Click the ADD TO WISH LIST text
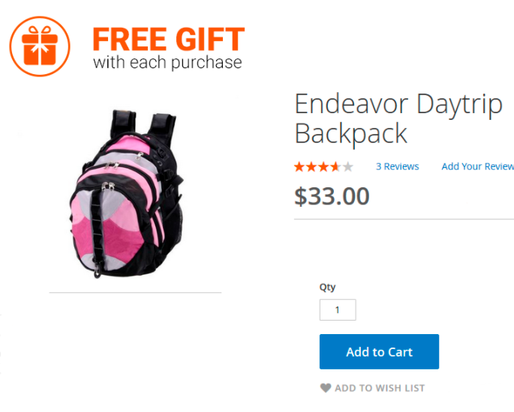 point(380,388)
